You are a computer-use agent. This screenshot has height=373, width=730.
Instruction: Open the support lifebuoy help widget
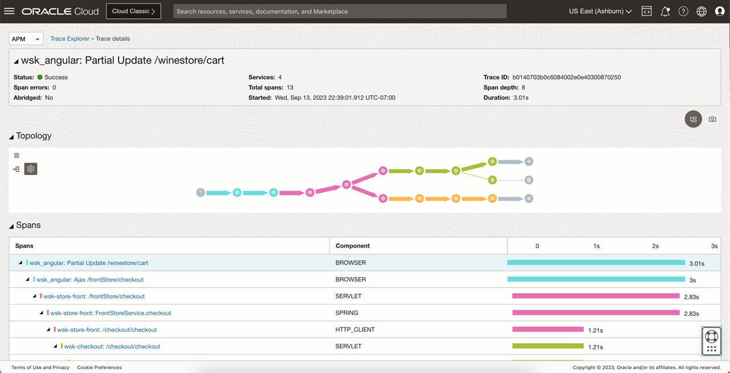pyautogui.click(x=711, y=341)
